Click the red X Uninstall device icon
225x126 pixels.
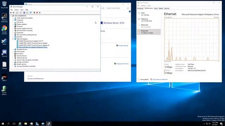(37, 13)
